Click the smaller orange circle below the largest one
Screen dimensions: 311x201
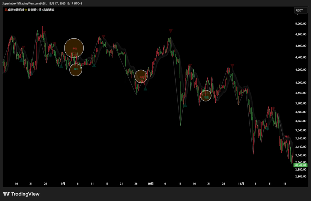[76, 70]
